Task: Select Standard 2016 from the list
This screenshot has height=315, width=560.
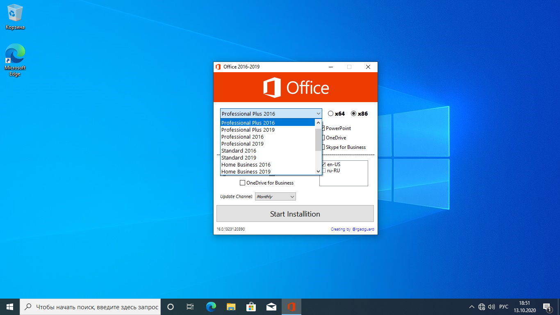Action: click(x=267, y=151)
